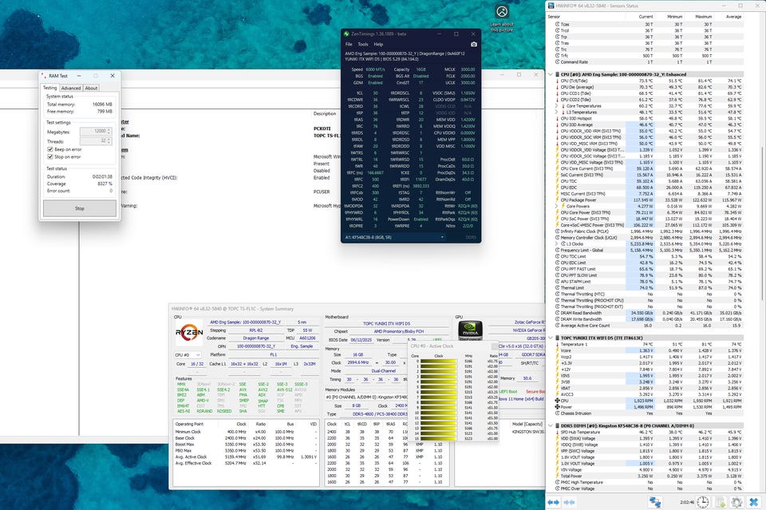This screenshot has width=766, height=510.
Task: Click the blue X close sensors icon
Action: tap(754, 501)
